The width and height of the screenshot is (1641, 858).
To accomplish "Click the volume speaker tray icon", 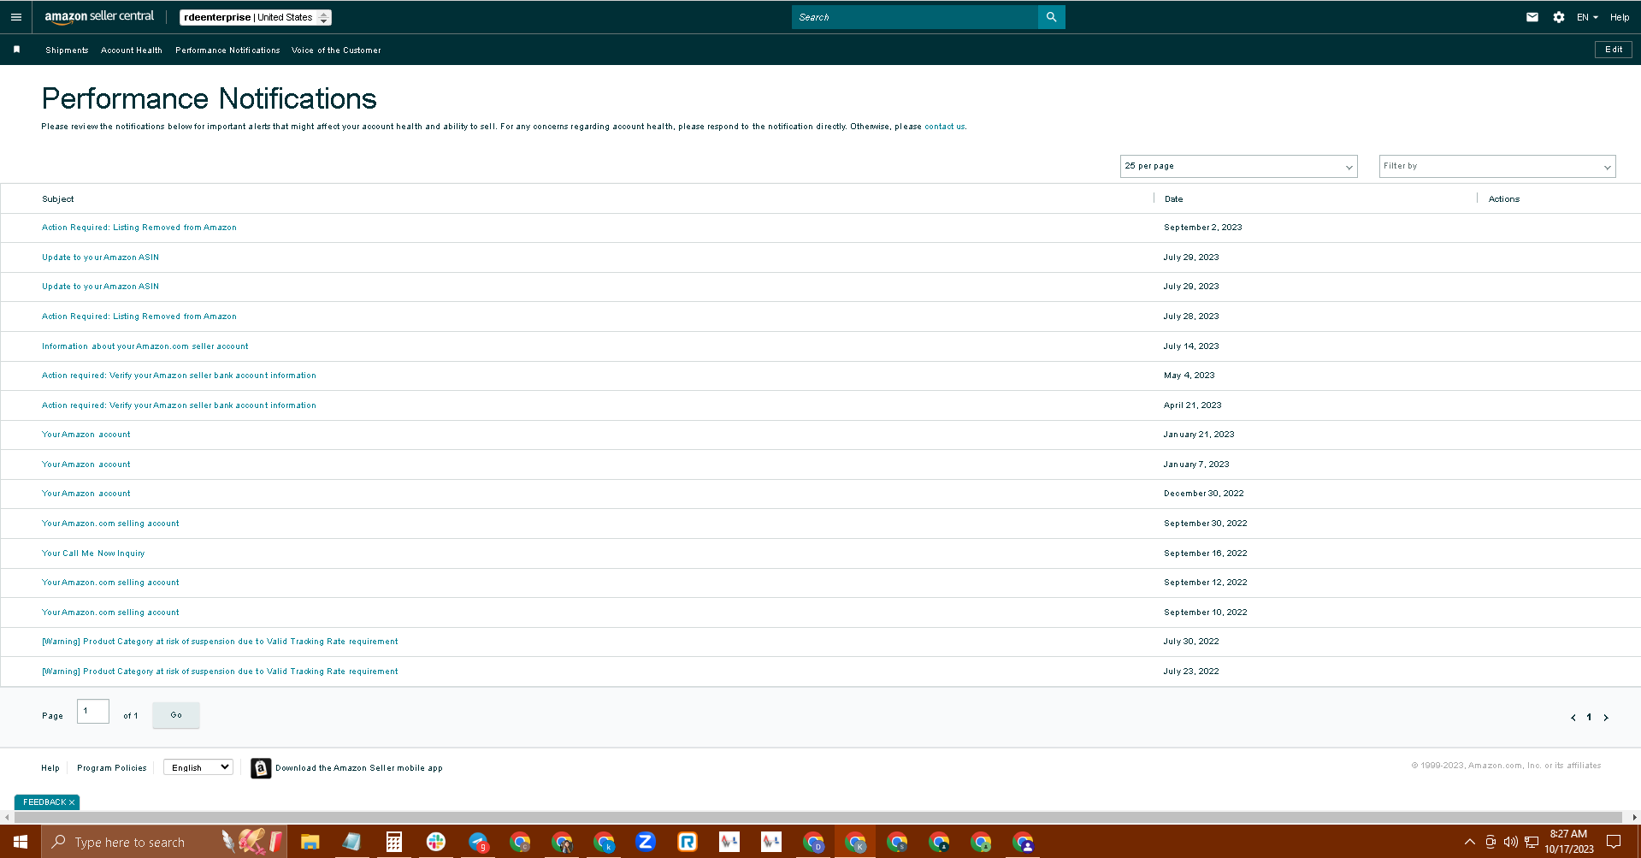I will coord(1511,842).
